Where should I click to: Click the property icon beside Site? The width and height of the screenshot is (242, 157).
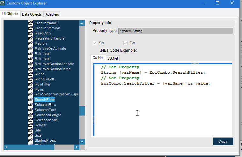pos(31,130)
